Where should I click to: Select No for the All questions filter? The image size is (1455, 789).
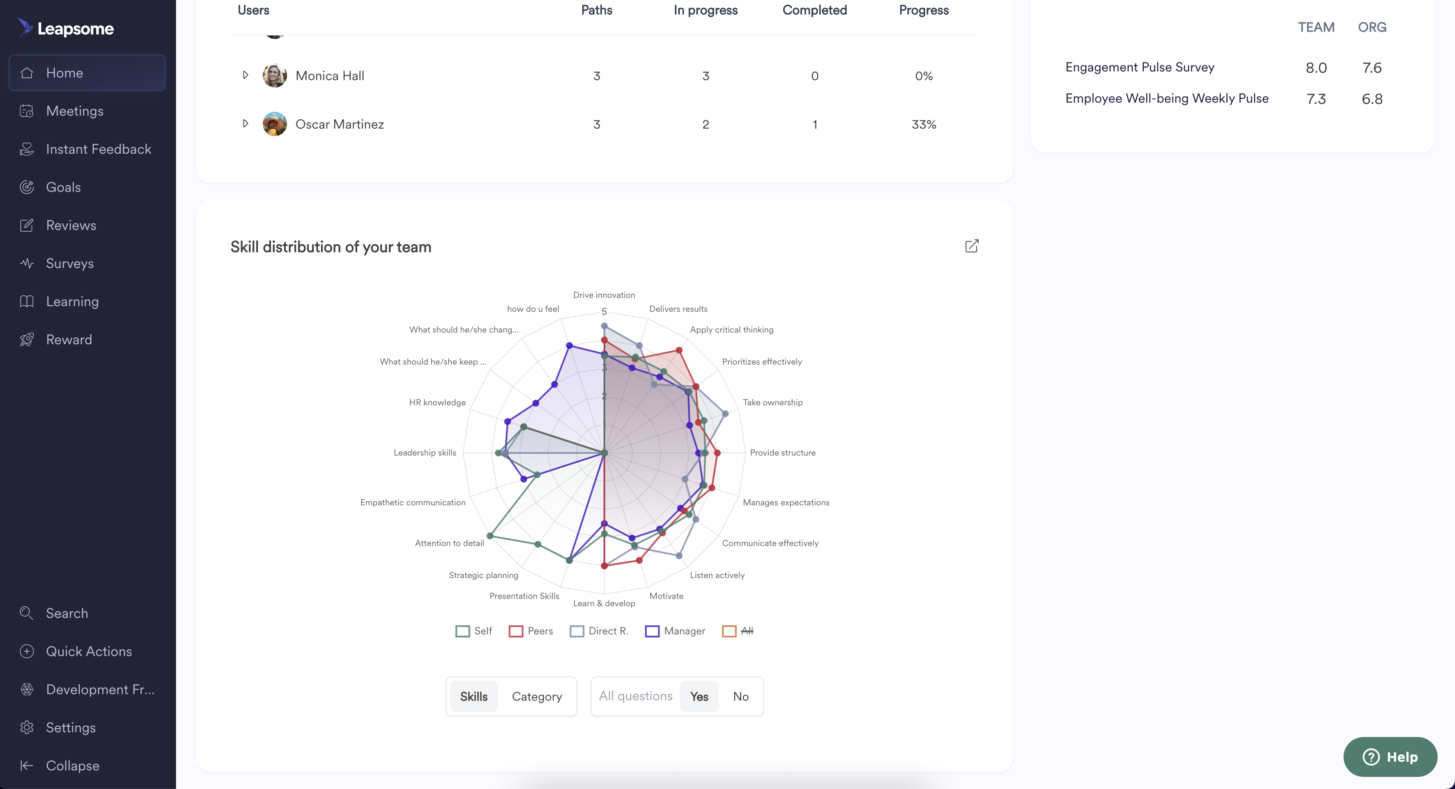pyautogui.click(x=740, y=696)
